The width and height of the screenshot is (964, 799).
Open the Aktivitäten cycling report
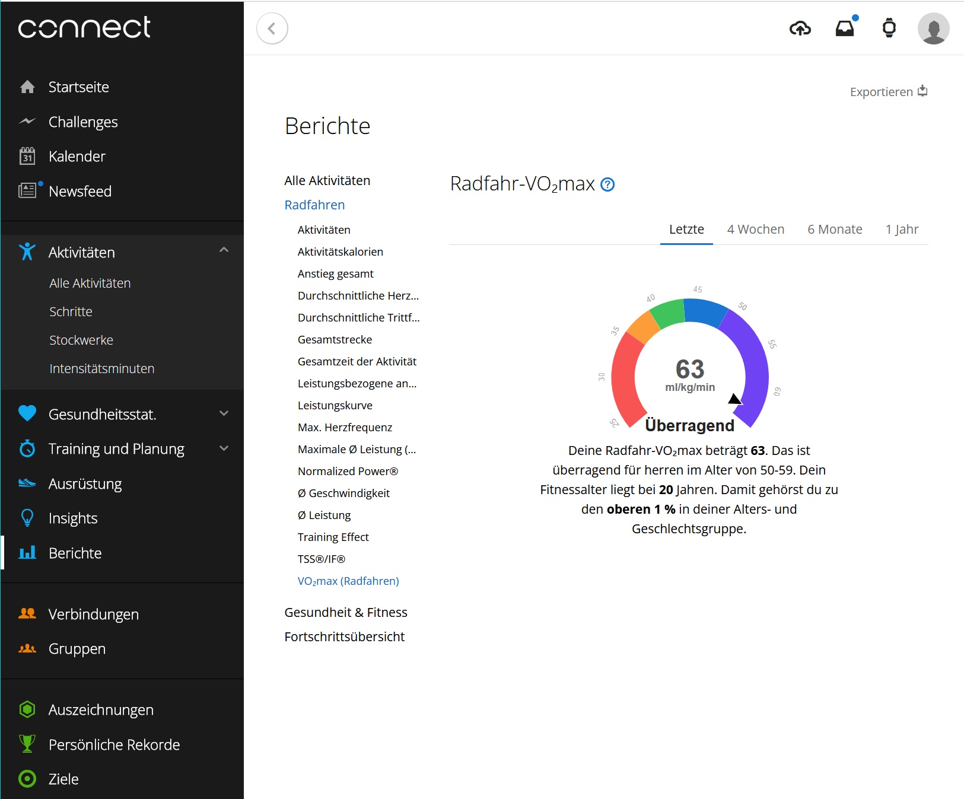tap(324, 230)
